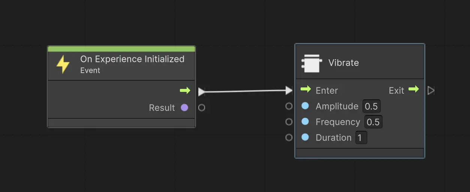Click the Exit control output port triangle
This screenshot has width=470, height=192.
point(431,90)
